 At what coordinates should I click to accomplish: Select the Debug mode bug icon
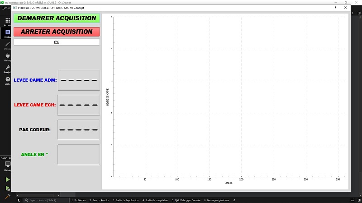pyautogui.click(x=7, y=57)
